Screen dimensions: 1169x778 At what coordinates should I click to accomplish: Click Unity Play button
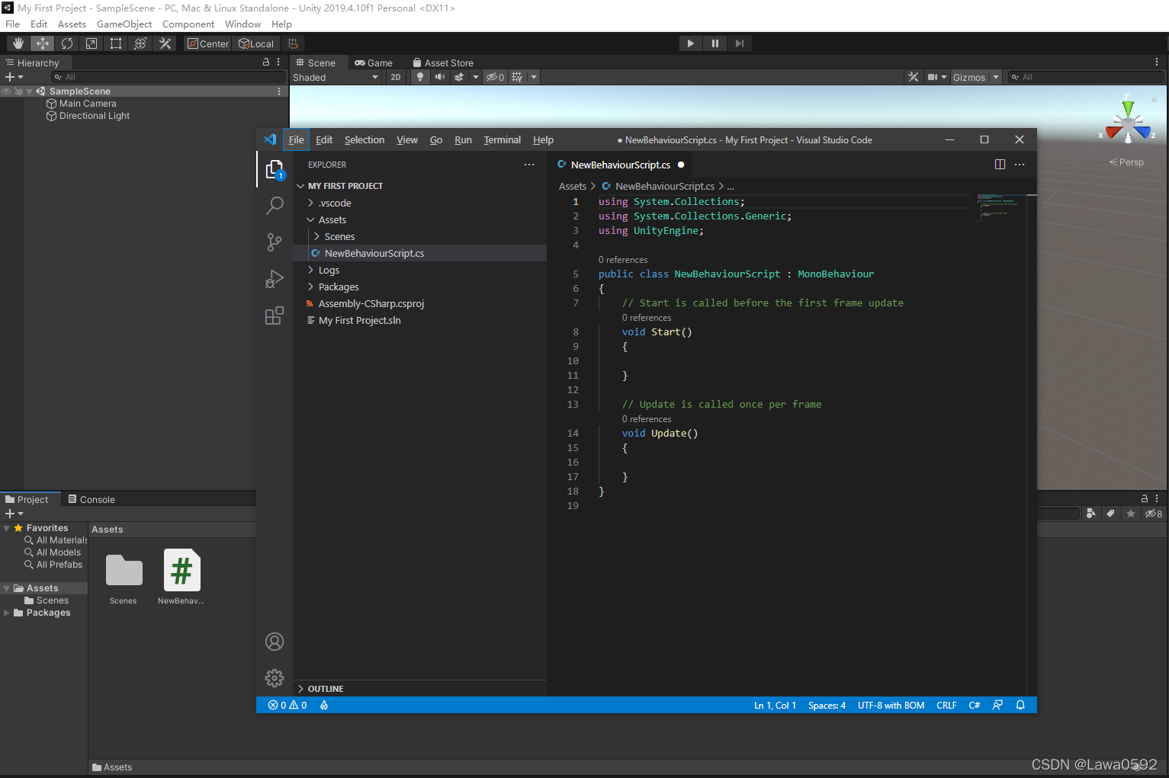[x=691, y=43]
